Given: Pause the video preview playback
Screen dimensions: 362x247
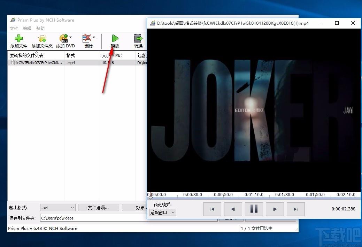Looking at the screenshot, I should point(254,209).
